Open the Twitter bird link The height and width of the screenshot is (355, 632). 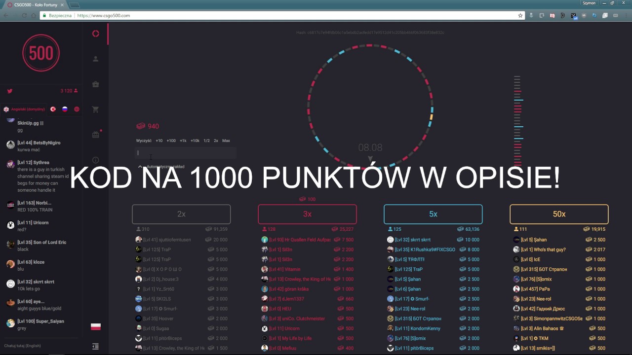coord(9,91)
